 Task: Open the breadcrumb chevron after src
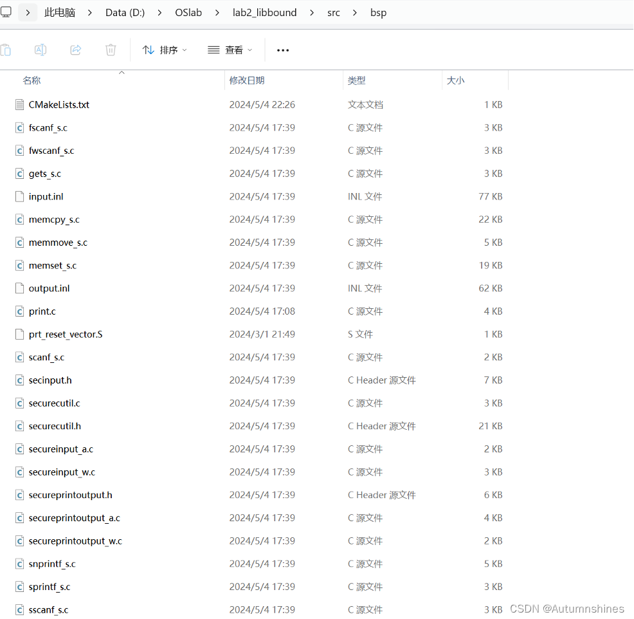pyautogui.click(x=354, y=12)
